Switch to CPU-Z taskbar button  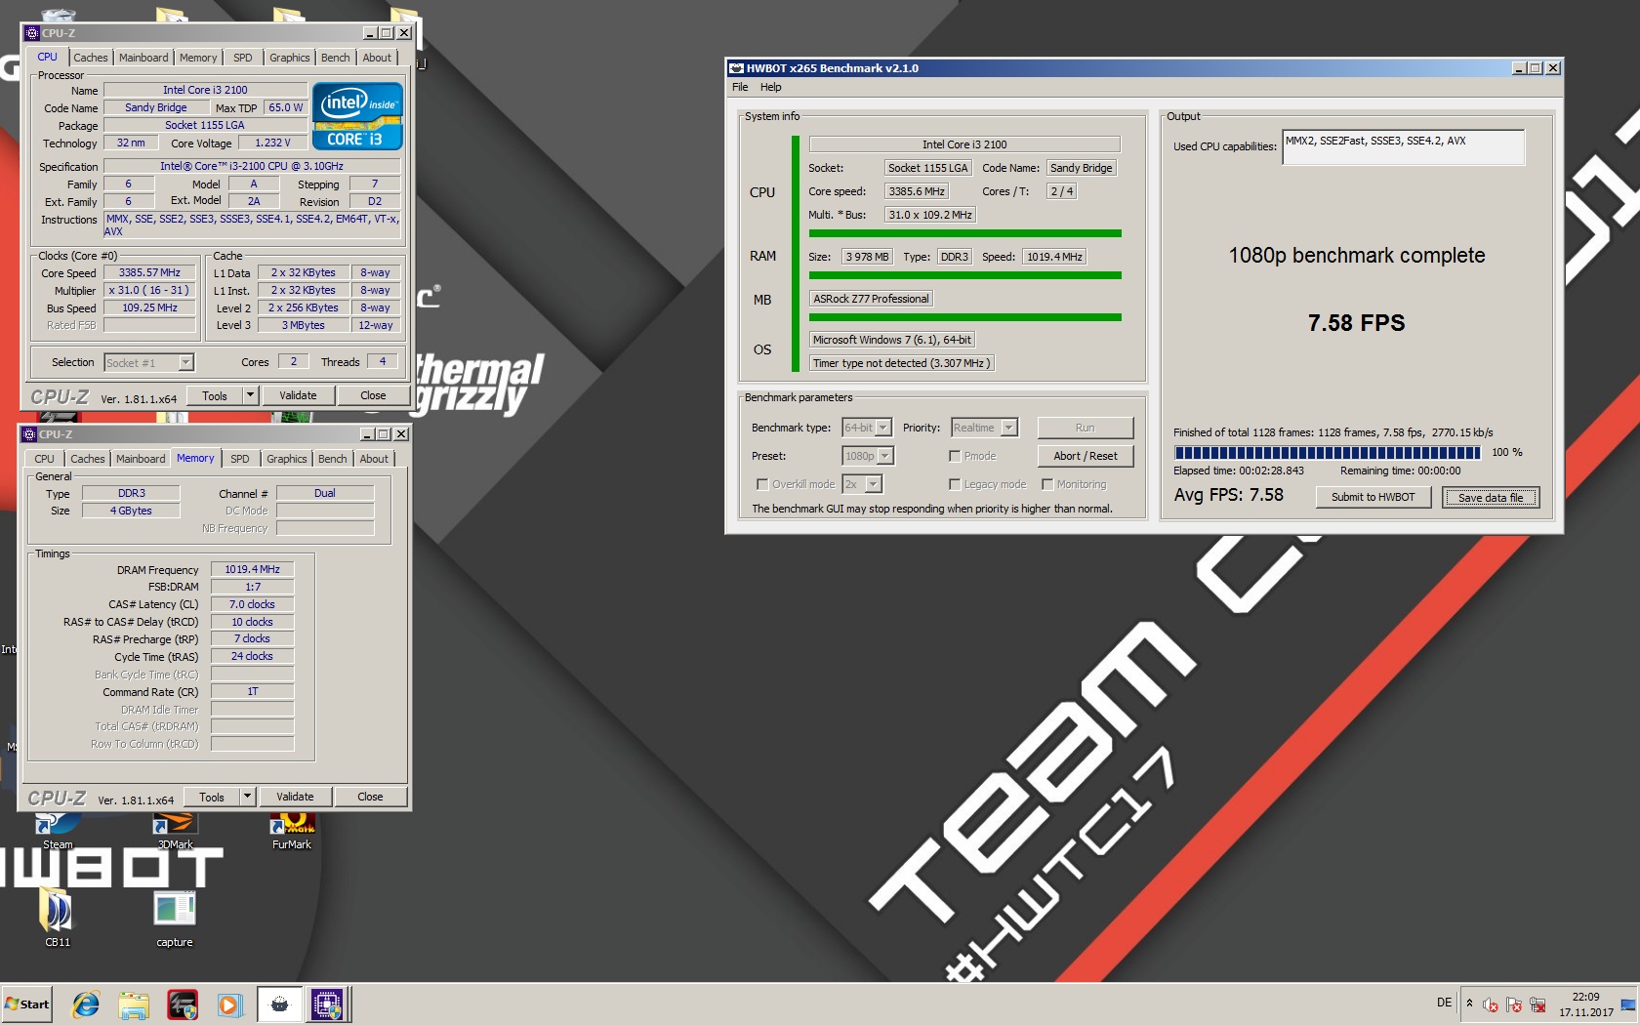tap(327, 1004)
